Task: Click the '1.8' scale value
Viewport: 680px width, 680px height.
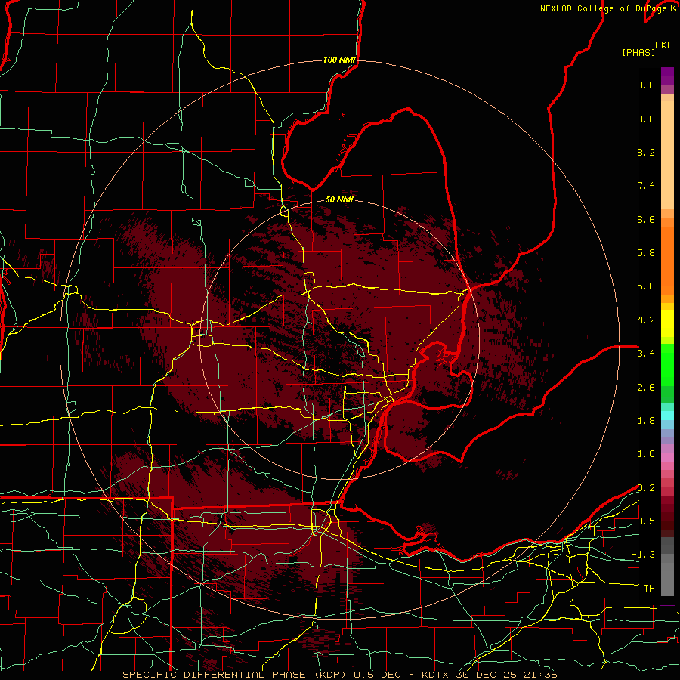Action: pos(646,421)
